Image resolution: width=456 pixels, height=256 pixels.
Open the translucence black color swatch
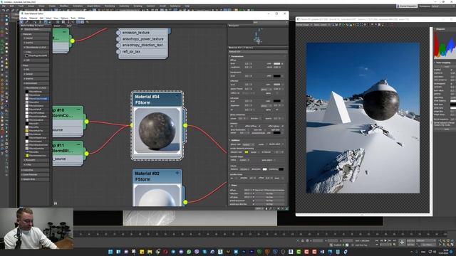276,76
